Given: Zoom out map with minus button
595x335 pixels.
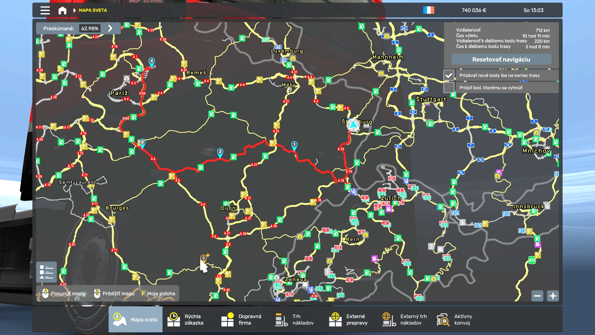Looking at the screenshot, I should pos(537,296).
